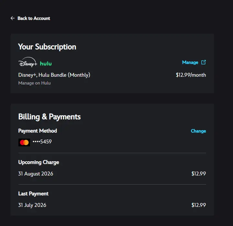Viewport: 233px width, 226px height.
Task: Click the Payment Method label
Action: (x=38, y=131)
